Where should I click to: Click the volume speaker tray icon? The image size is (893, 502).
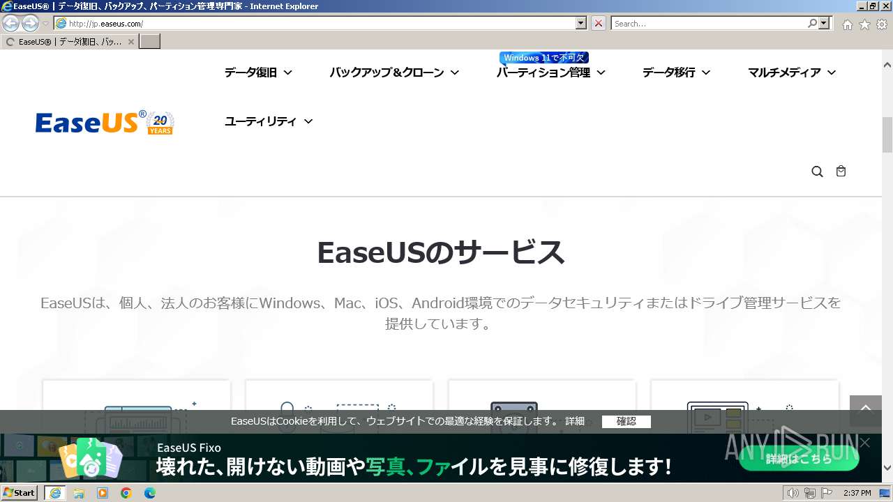(x=793, y=493)
